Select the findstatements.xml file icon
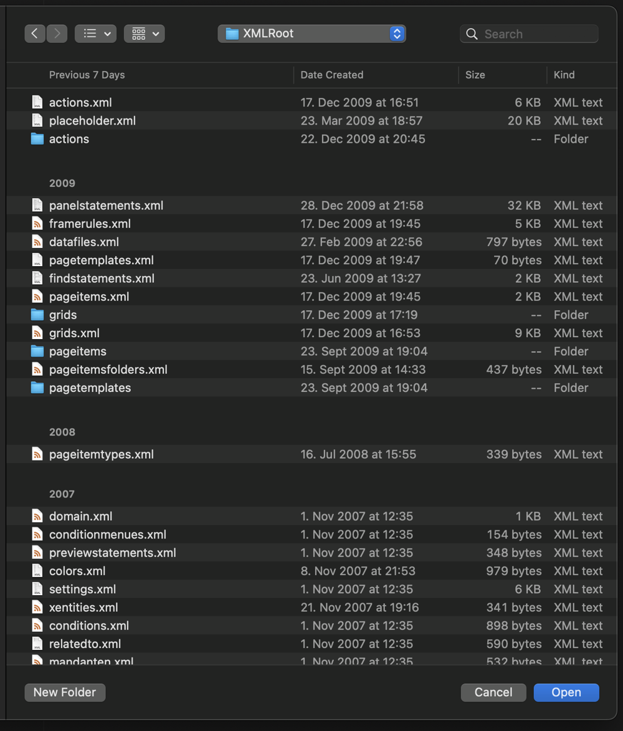 37,279
